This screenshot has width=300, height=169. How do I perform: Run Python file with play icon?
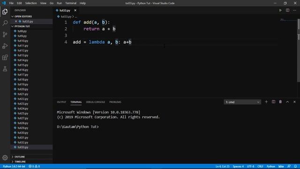[280, 10]
